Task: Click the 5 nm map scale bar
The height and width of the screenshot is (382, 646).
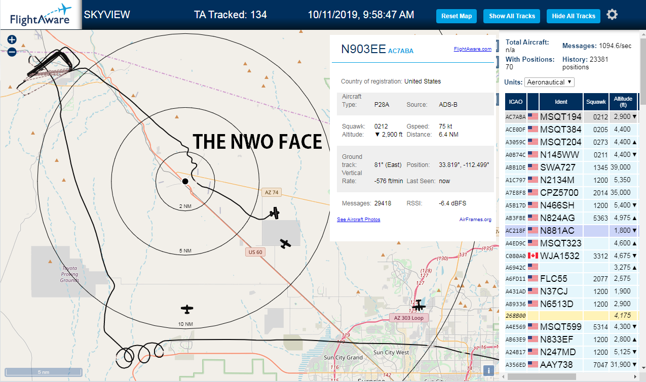Action: tap(43, 372)
